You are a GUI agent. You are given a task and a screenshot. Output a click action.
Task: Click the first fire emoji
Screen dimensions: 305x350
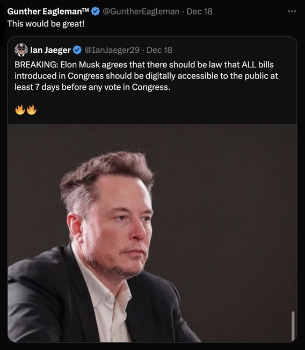pyautogui.click(x=20, y=110)
